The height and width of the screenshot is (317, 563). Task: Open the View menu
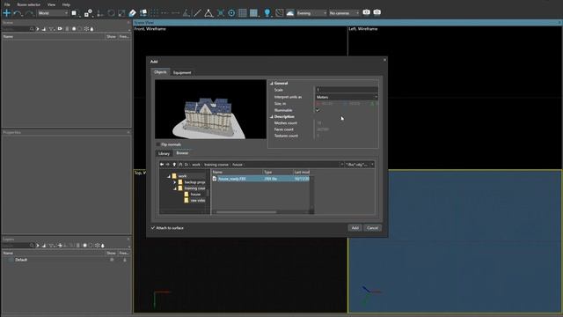(x=51, y=4)
